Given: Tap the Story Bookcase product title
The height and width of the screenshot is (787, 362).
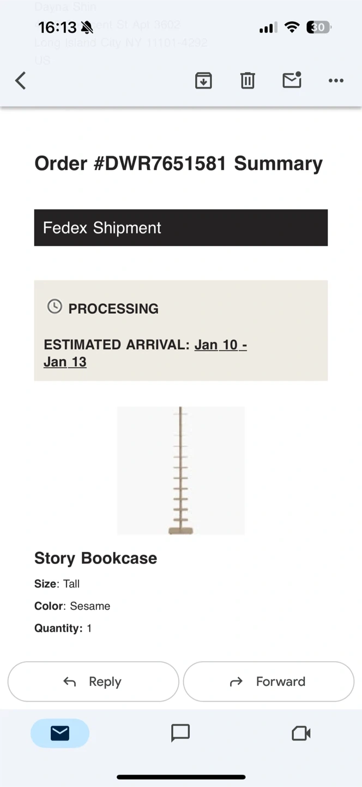Looking at the screenshot, I should (x=95, y=558).
